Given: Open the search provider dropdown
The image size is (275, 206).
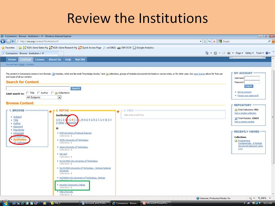Looking at the screenshot, I should tap(273, 41).
